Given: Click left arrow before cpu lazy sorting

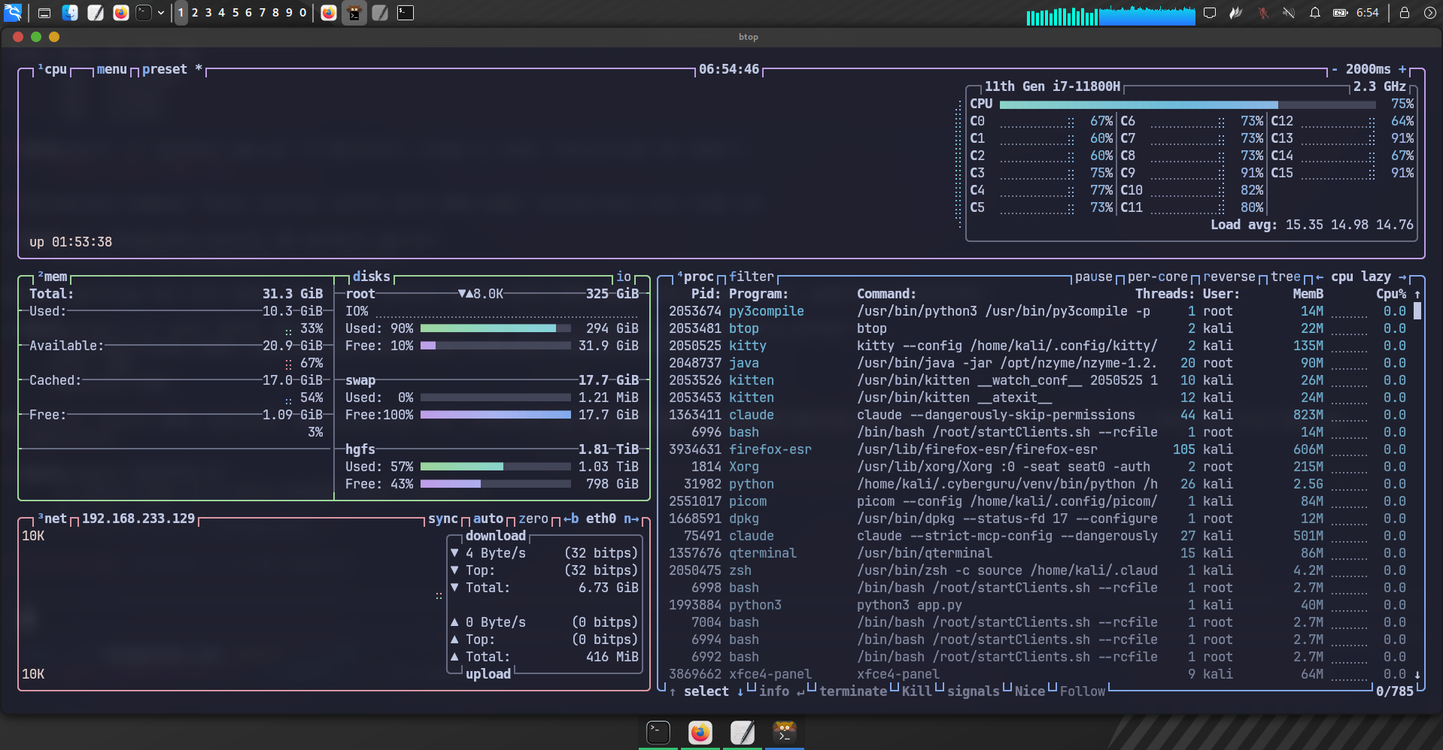Looking at the screenshot, I should (1320, 277).
